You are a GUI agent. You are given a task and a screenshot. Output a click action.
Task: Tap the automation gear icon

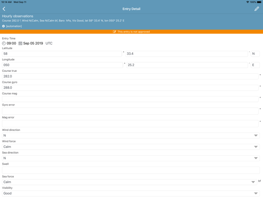coord(3,26)
